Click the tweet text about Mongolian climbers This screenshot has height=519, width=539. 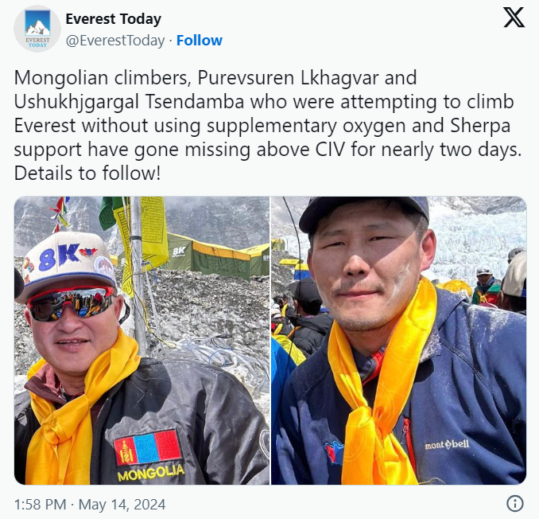268,125
